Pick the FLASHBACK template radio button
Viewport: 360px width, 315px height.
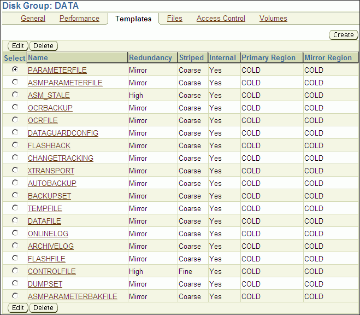[15, 145]
